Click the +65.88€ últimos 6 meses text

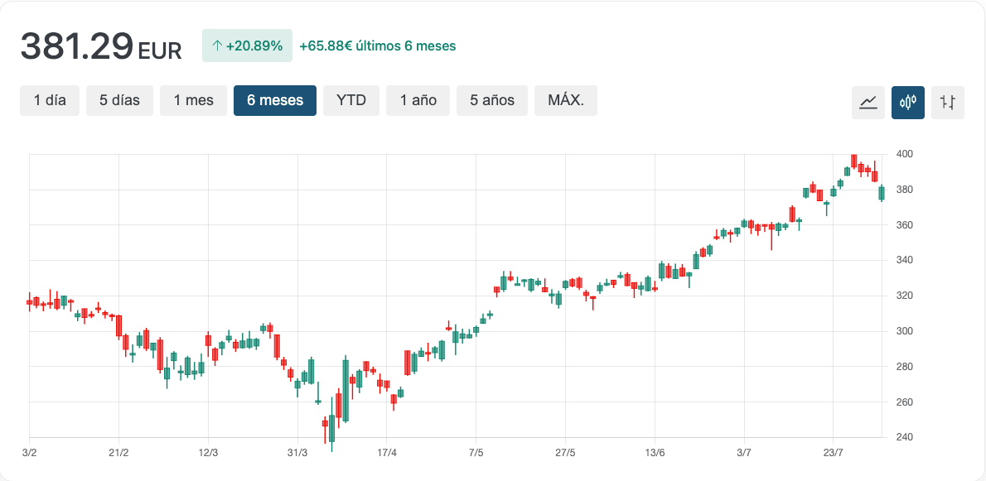(377, 46)
